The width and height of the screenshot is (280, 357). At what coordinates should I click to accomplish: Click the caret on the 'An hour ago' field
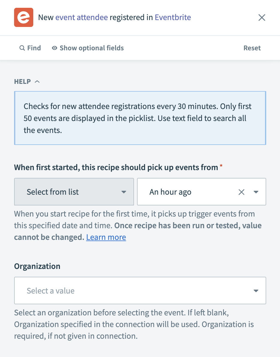click(256, 192)
